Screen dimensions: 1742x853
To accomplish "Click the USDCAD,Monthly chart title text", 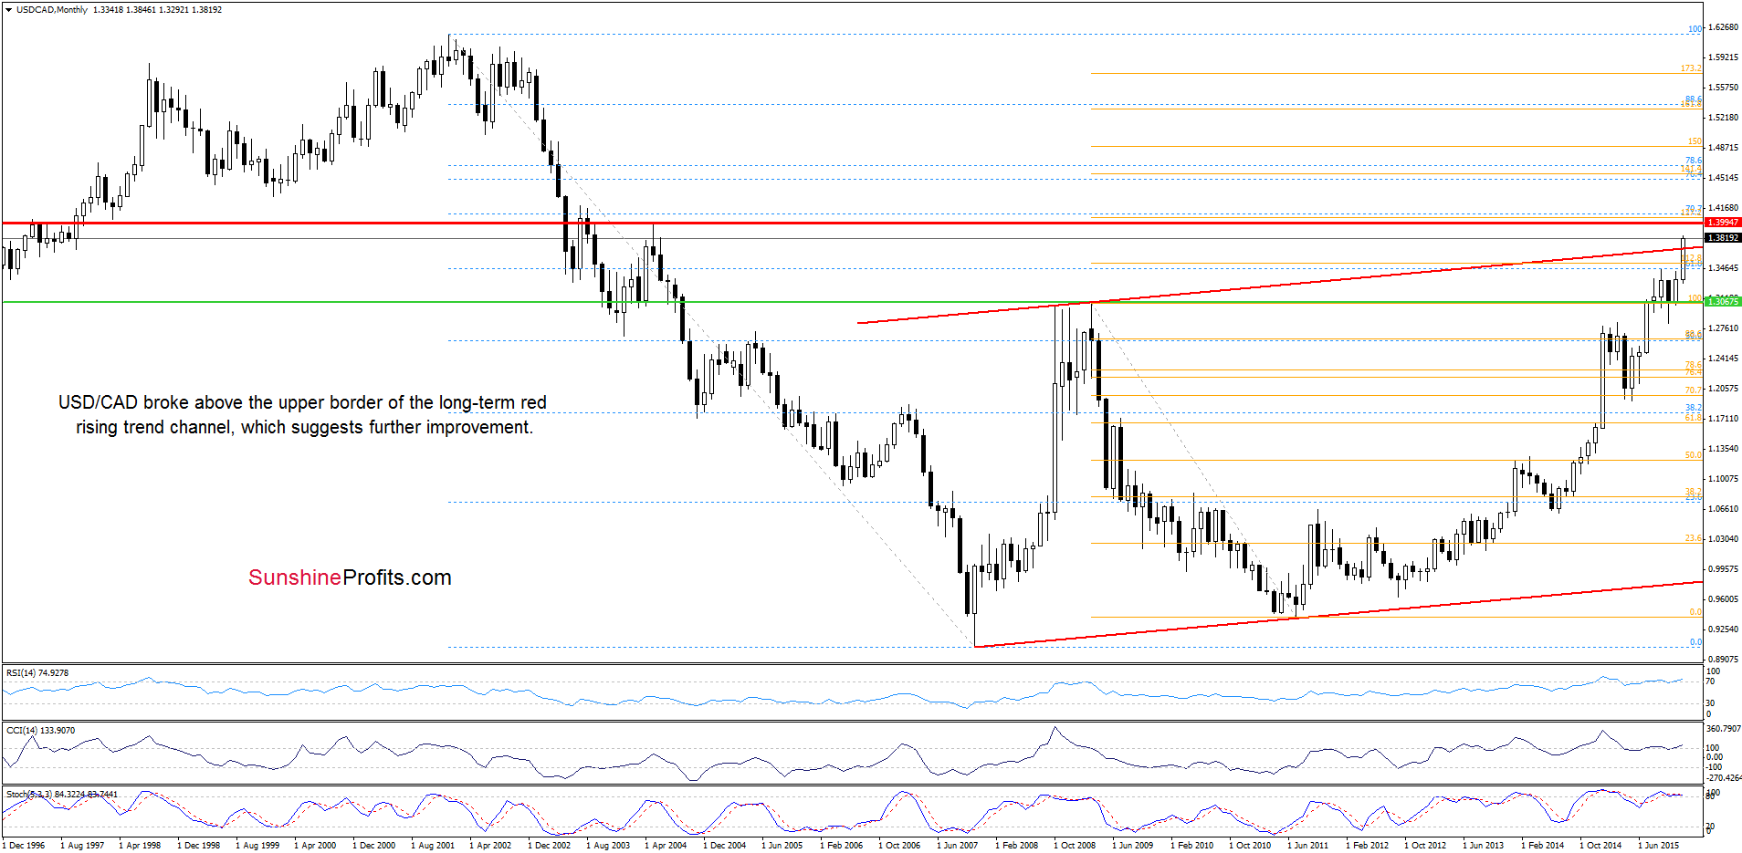I will [52, 10].
